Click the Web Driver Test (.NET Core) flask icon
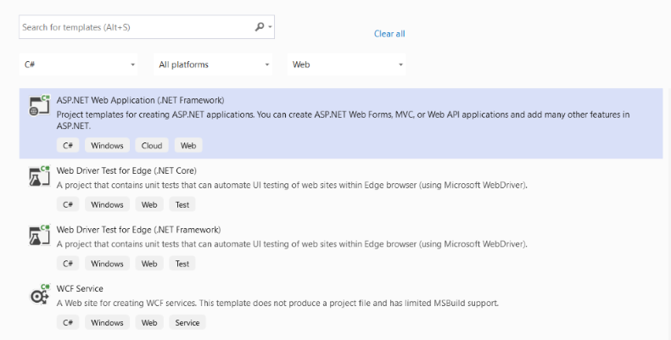The width and height of the screenshot is (671, 340). pyautogui.click(x=39, y=176)
